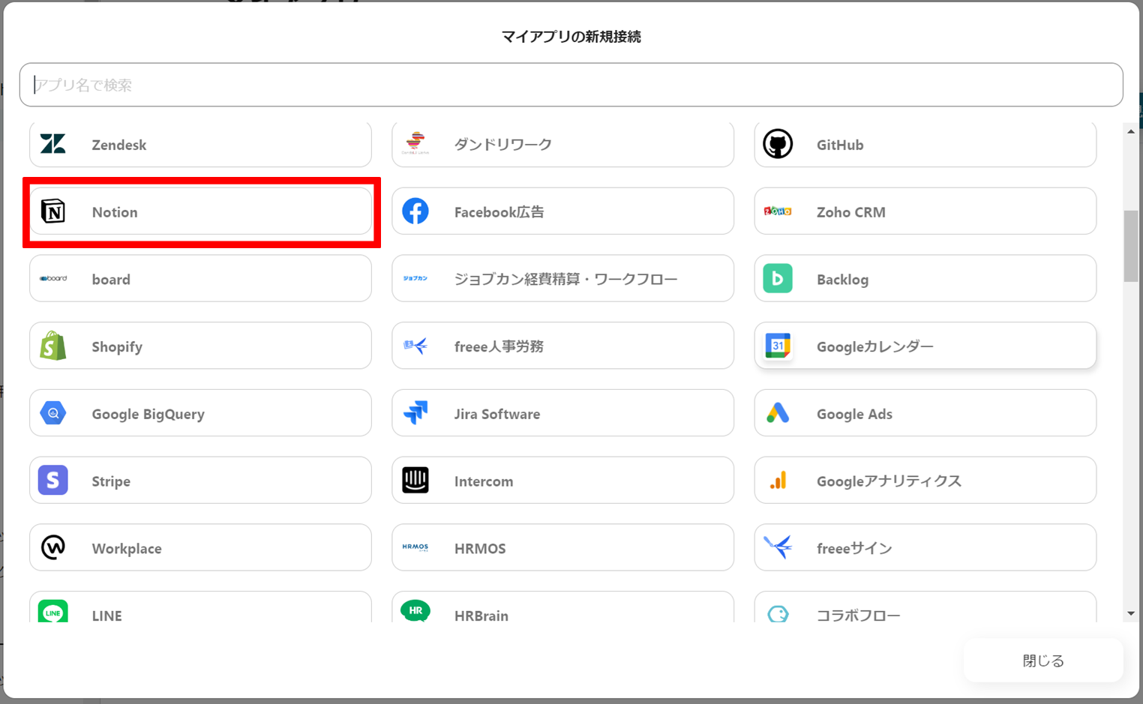Select the Workplace app entry
The image size is (1143, 704).
[x=200, y=547]
